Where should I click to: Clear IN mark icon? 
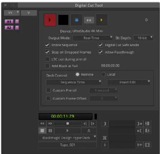pos(147,124)
